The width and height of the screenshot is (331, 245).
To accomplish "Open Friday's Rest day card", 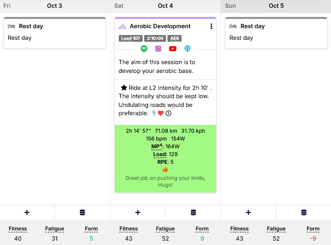I will [x=55, y=33].
